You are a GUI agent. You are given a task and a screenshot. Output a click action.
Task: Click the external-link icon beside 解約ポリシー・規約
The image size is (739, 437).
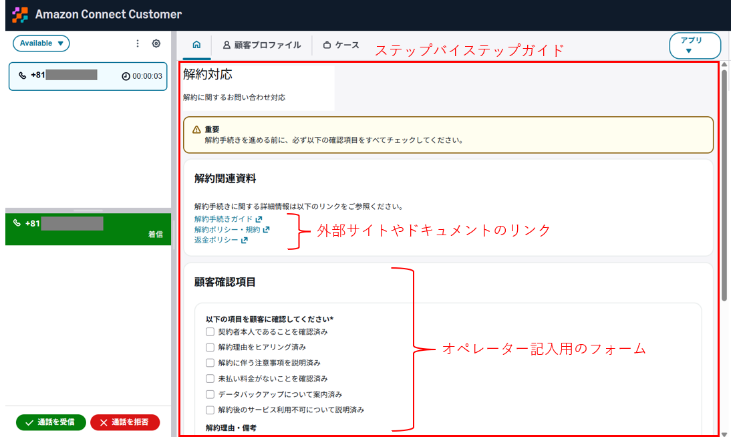(x=267, y=230)
